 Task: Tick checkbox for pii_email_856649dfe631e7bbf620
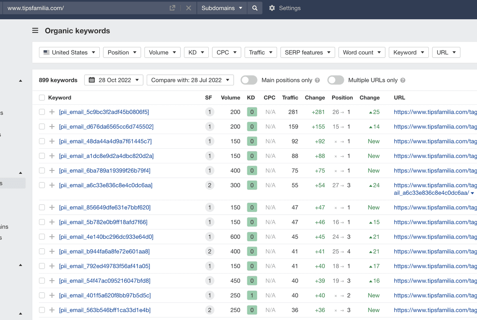tap(42, 208)
